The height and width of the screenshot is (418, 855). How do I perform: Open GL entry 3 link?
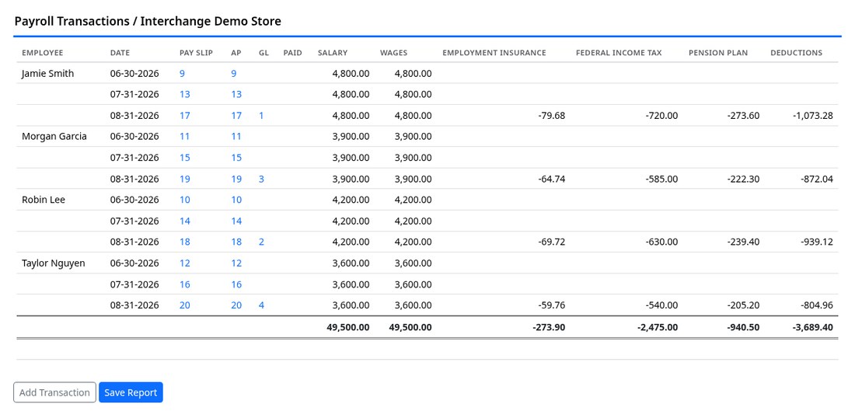click(x=261, y=179)
